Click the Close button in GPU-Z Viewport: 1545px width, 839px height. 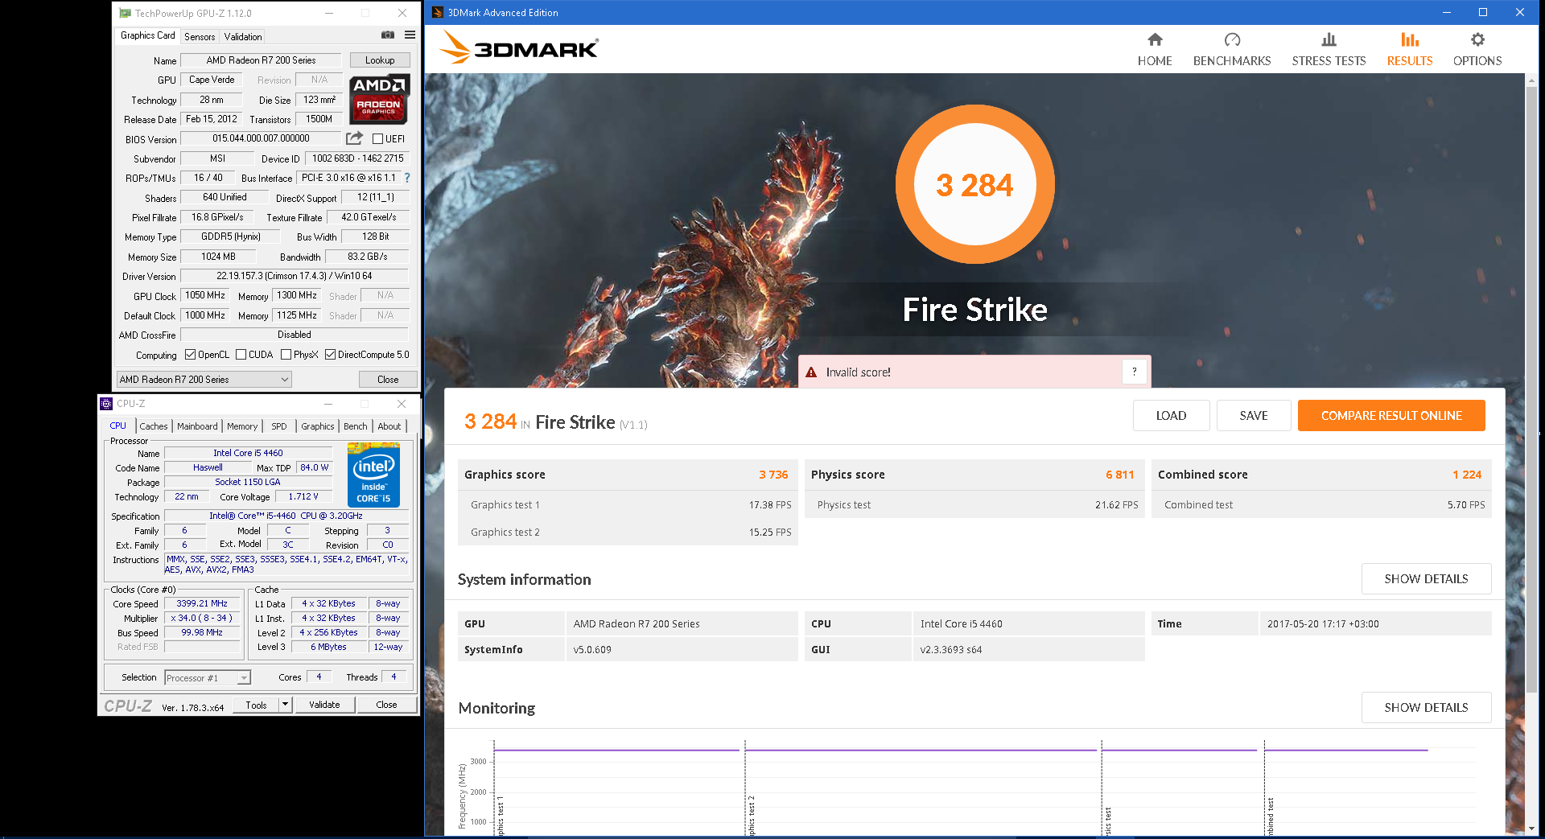click(x=388, y=380)
